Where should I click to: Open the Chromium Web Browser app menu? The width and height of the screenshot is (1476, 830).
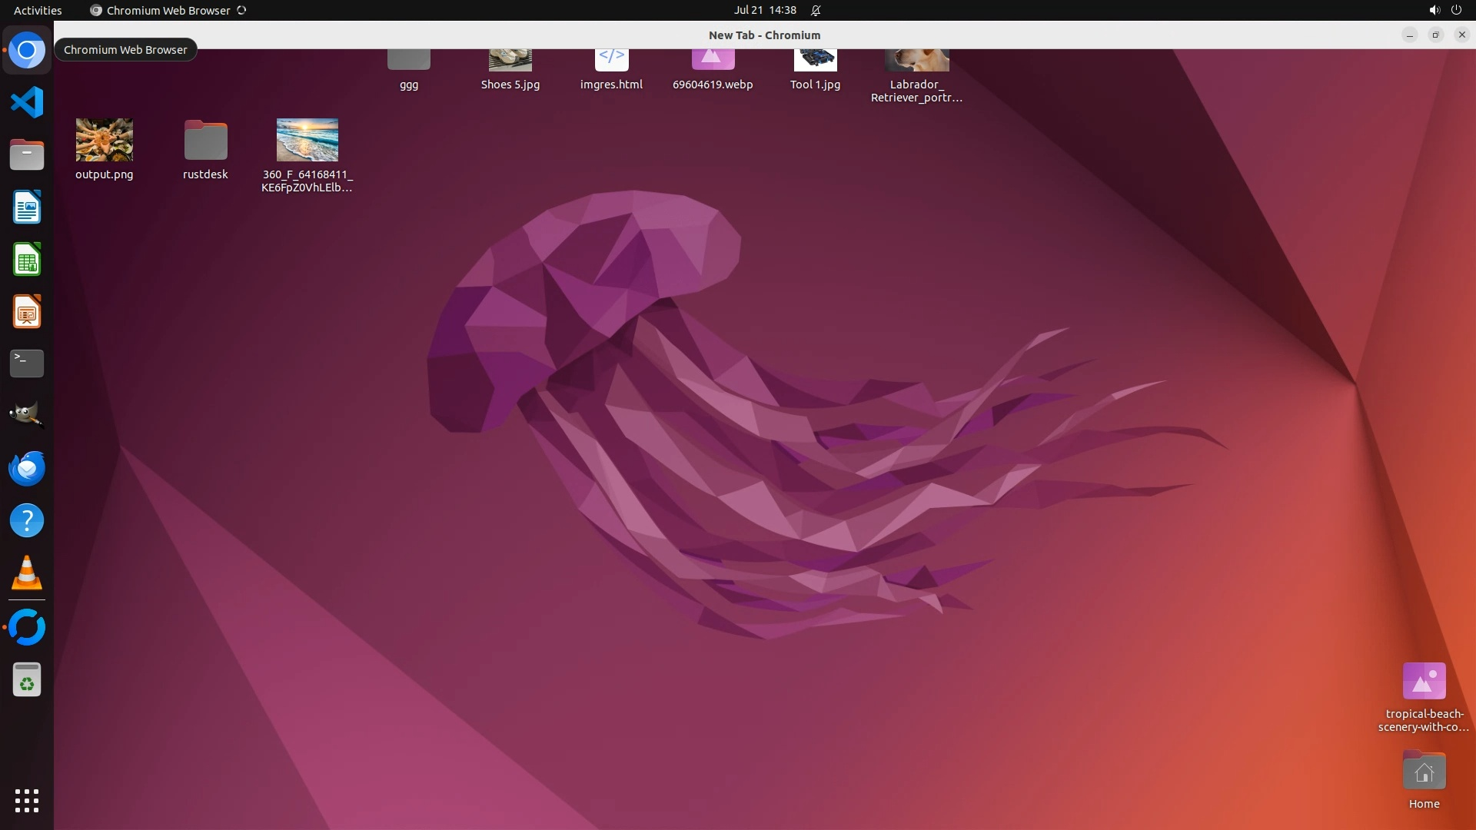tap(168, 10)
